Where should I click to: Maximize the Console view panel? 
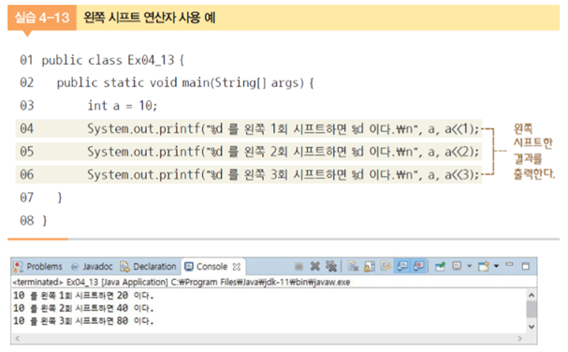pos(526,266)
